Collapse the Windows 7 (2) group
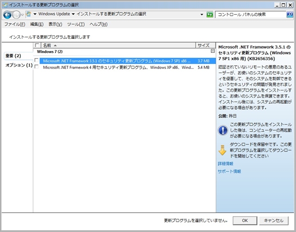The image size is (296, 232). (213, 51)
